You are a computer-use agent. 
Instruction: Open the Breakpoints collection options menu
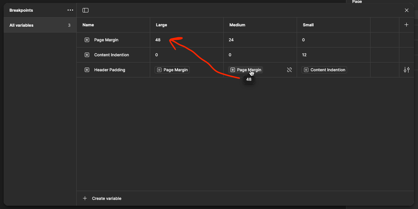click(x=70, y=10)
